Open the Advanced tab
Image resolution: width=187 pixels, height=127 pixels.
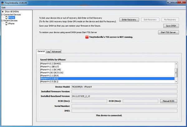56,52
